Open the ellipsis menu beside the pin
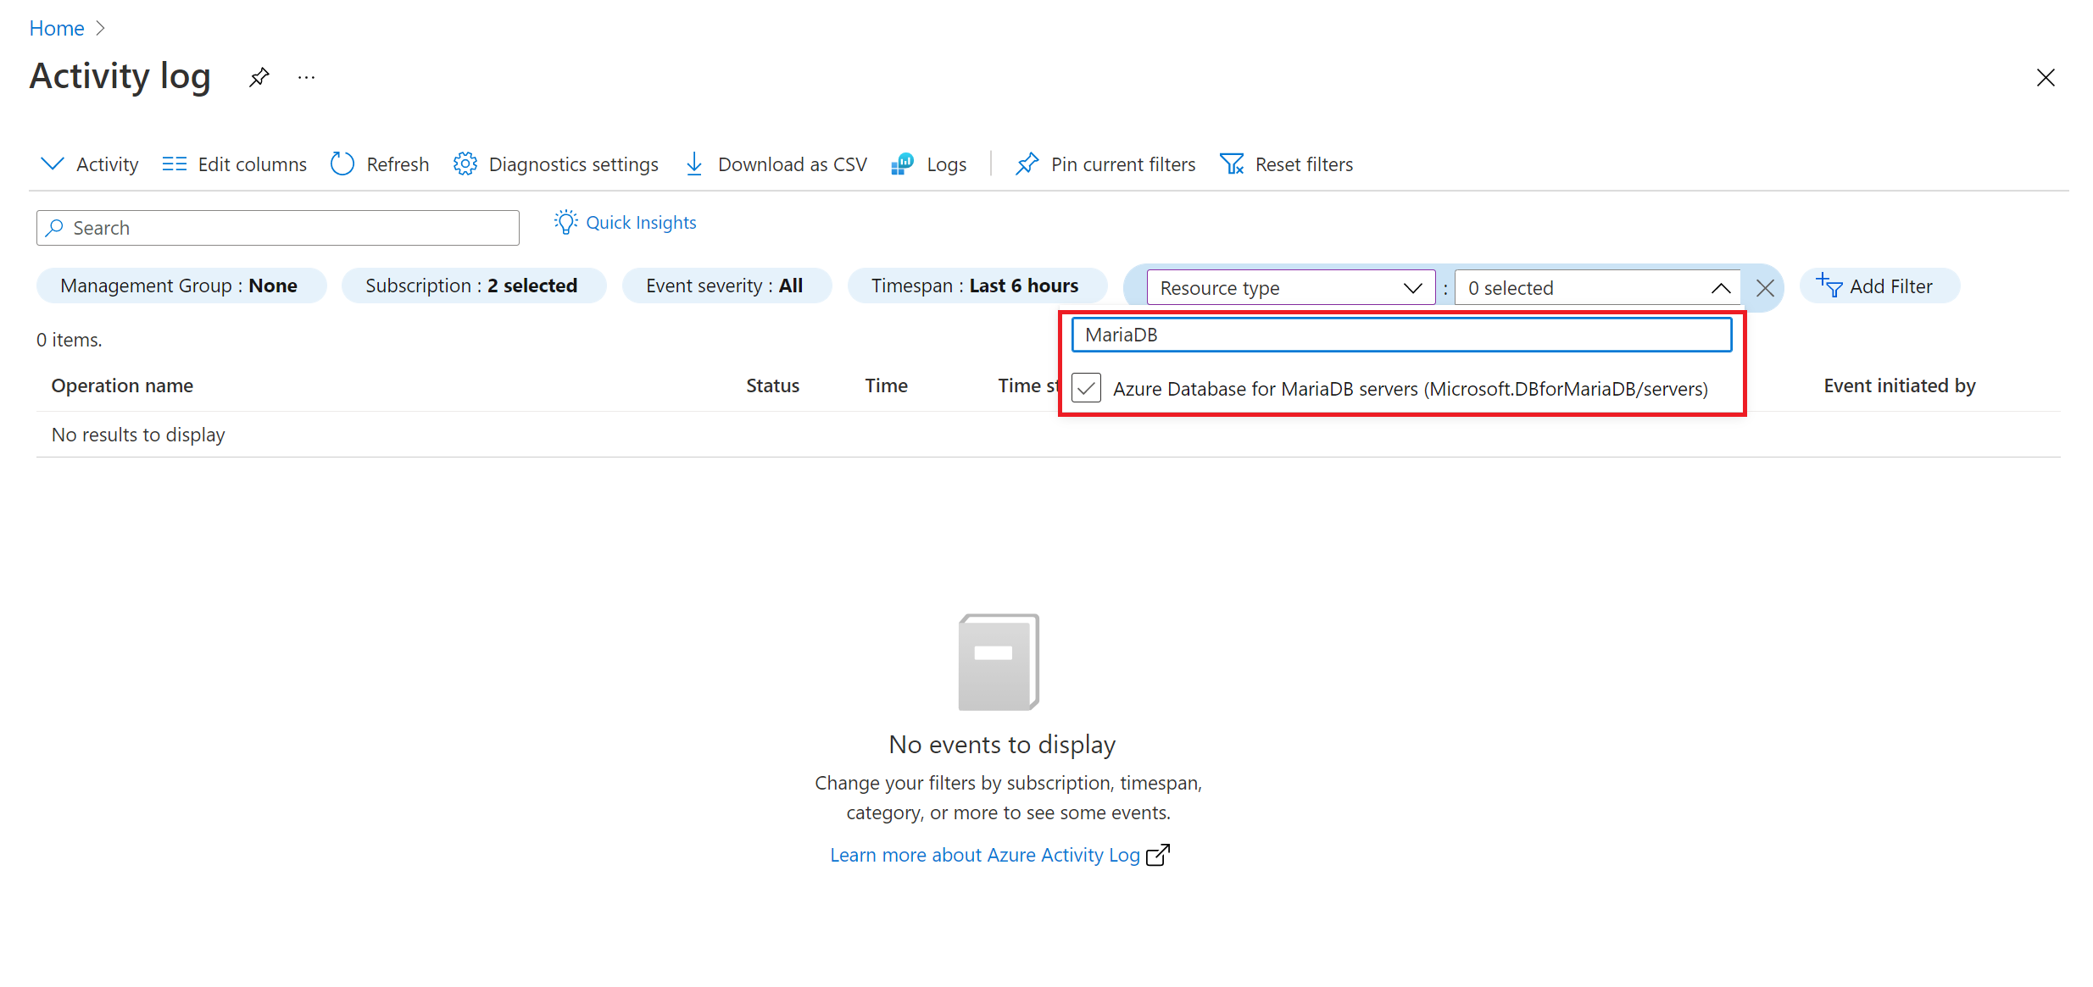The width and height of the screenshot is (2093, 987). [306, 77]
